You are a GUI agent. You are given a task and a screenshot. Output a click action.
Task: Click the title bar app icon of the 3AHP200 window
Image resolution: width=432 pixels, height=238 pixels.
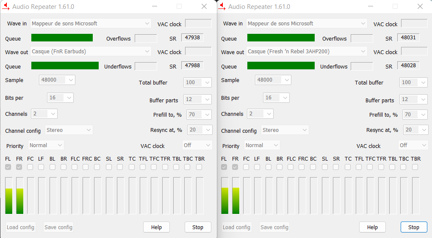click(222, 6)
